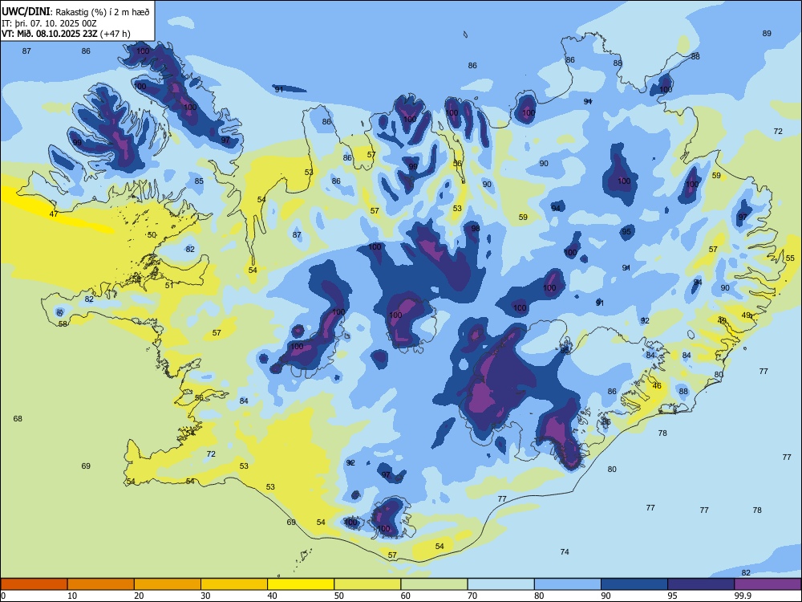Select the 30–40 golden legend swatch

[x=234, y=584]
